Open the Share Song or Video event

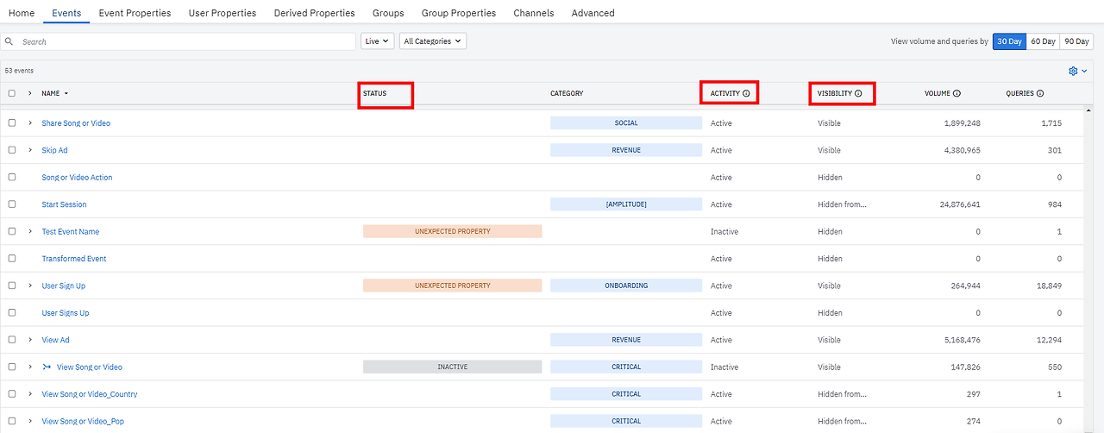point(76,123)
